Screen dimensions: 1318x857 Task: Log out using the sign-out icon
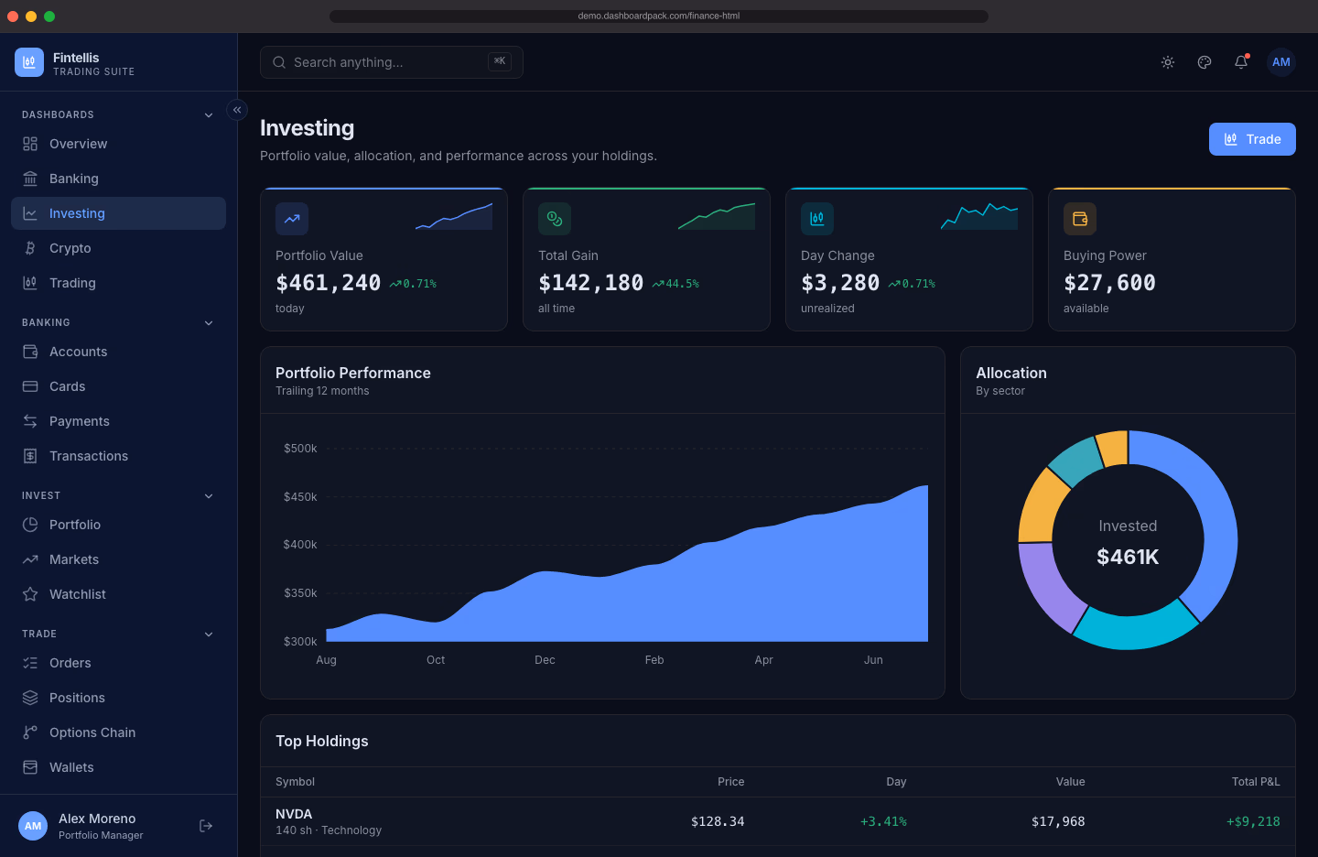point(206,826)
